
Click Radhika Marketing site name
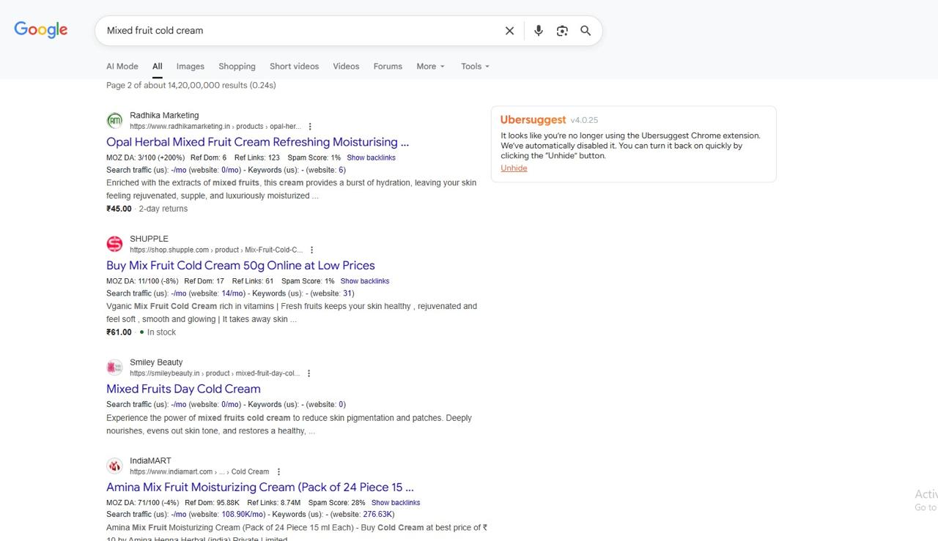[x=164, y=115]
